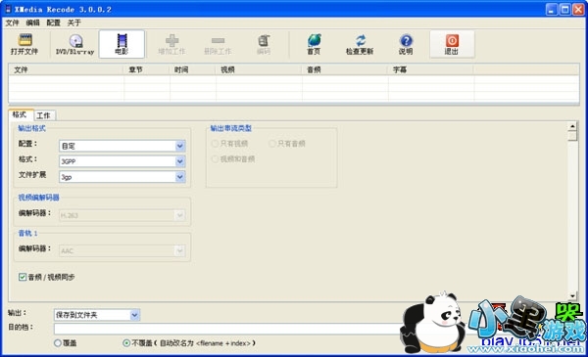
Task: Open the 编辑 menu
Action: [x=33, y=22]
